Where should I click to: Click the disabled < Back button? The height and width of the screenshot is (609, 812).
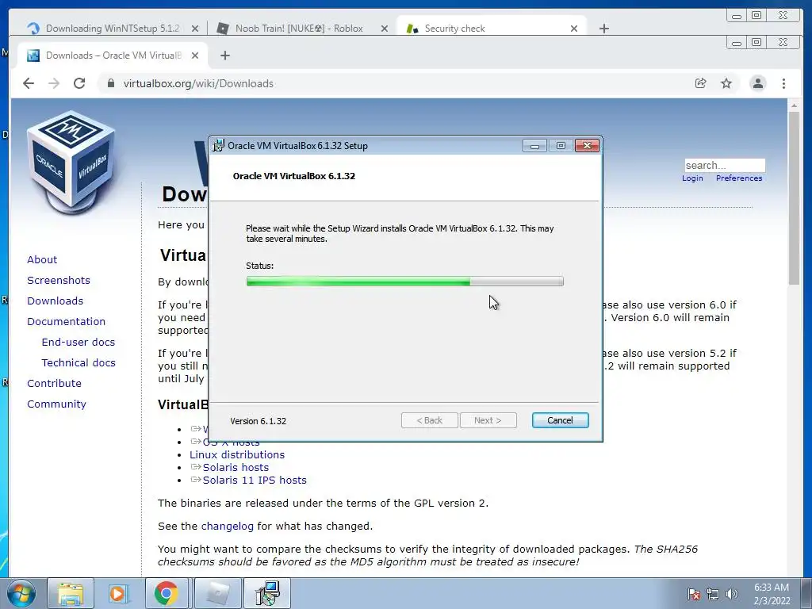(x=429, y=420)
